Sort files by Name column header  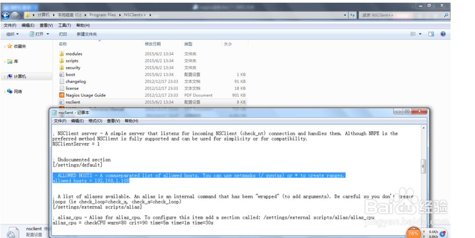pyautogui.click(x=63, y=44)
